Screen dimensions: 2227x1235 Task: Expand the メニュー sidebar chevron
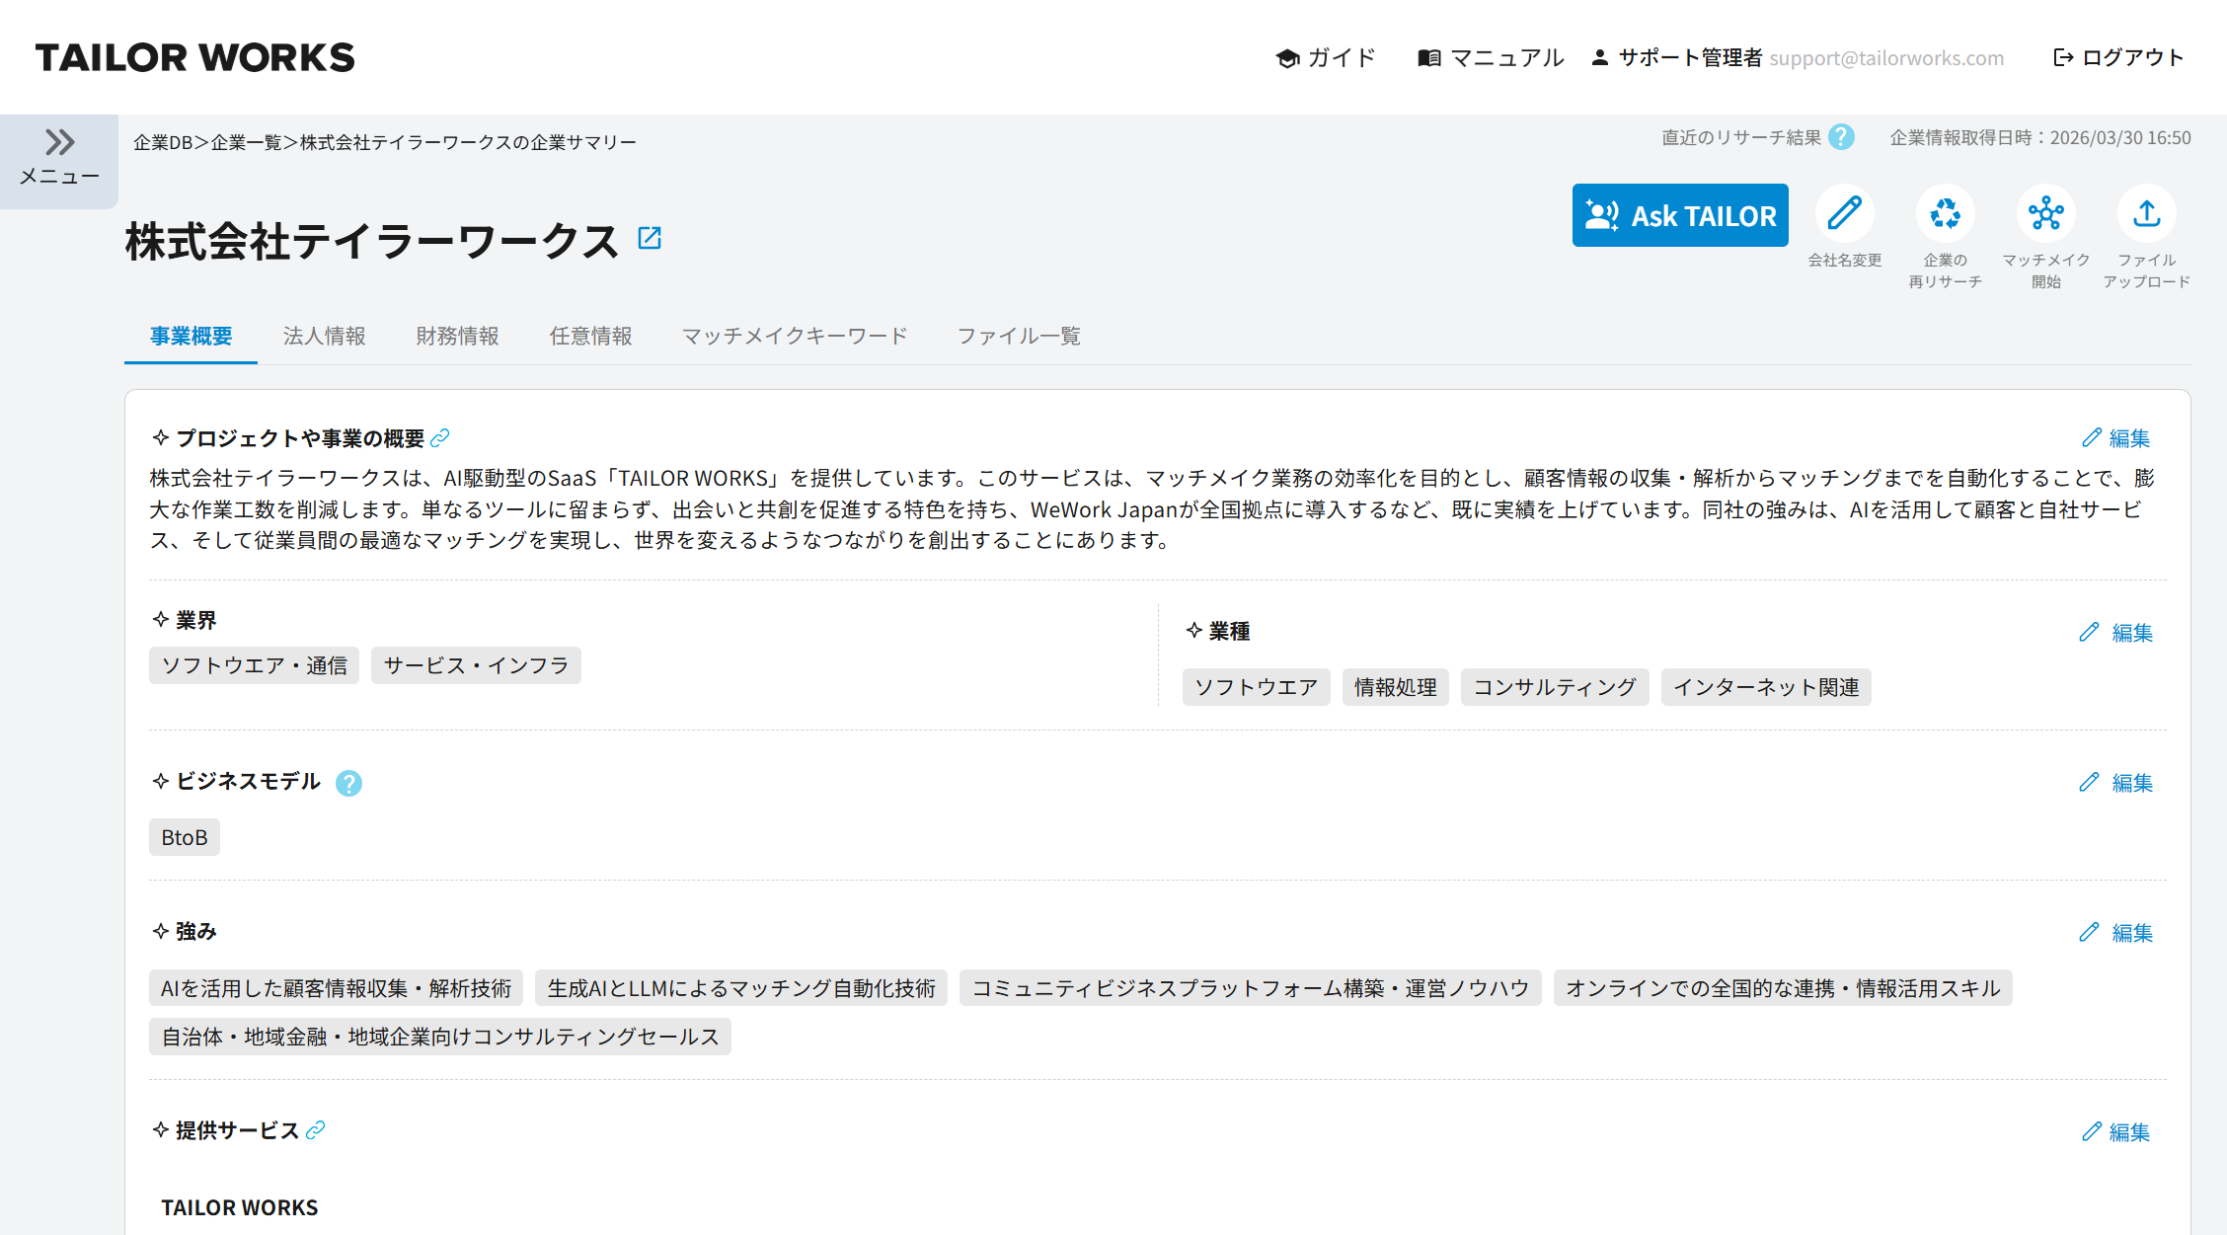(x=59, y=143)
